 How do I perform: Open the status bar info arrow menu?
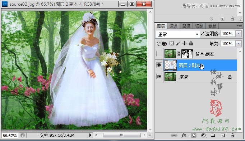point(90,135)
